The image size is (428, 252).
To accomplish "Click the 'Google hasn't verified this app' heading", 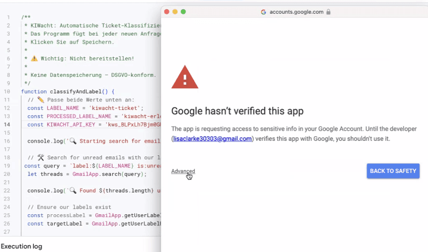I will [237, 111].
